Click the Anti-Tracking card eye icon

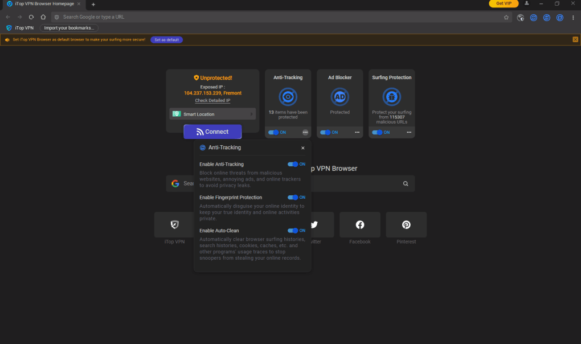(288, 97)
